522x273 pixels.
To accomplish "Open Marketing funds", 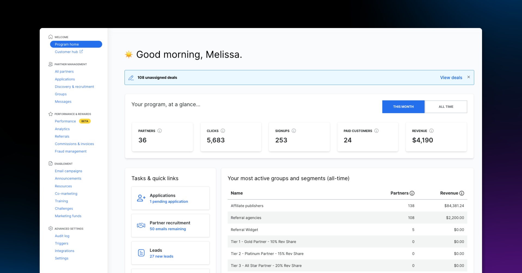I will [68, 216].
